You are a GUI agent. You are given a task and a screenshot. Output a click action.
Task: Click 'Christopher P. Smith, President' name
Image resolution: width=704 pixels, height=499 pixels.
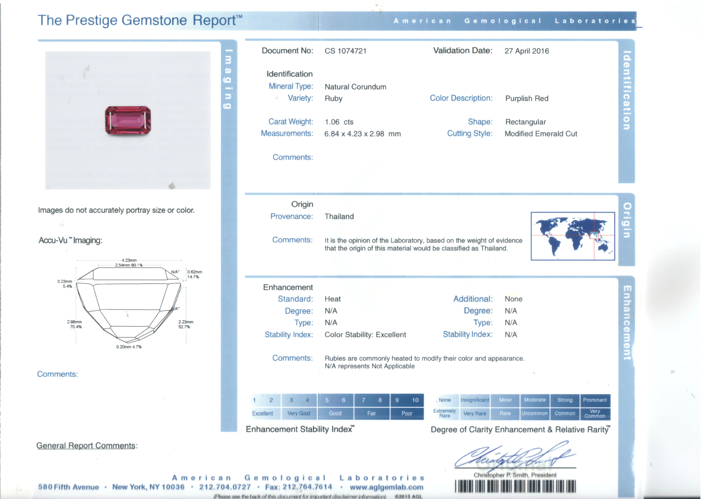[515, 475]
